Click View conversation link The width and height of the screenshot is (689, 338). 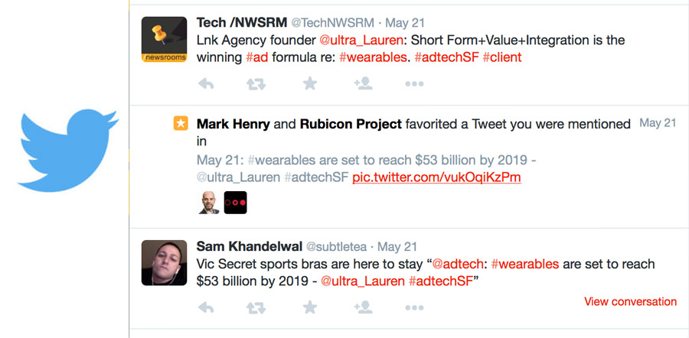pos(630,301)
